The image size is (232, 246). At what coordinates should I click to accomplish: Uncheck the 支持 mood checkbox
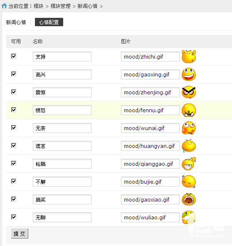click(x=14, y=56)
